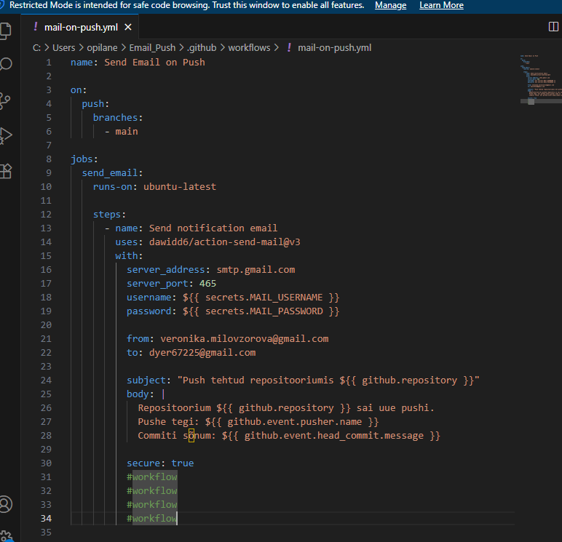Select the mail-on-push.yml editor tab
Screen dimensions: 562x542
coord(80,28)
